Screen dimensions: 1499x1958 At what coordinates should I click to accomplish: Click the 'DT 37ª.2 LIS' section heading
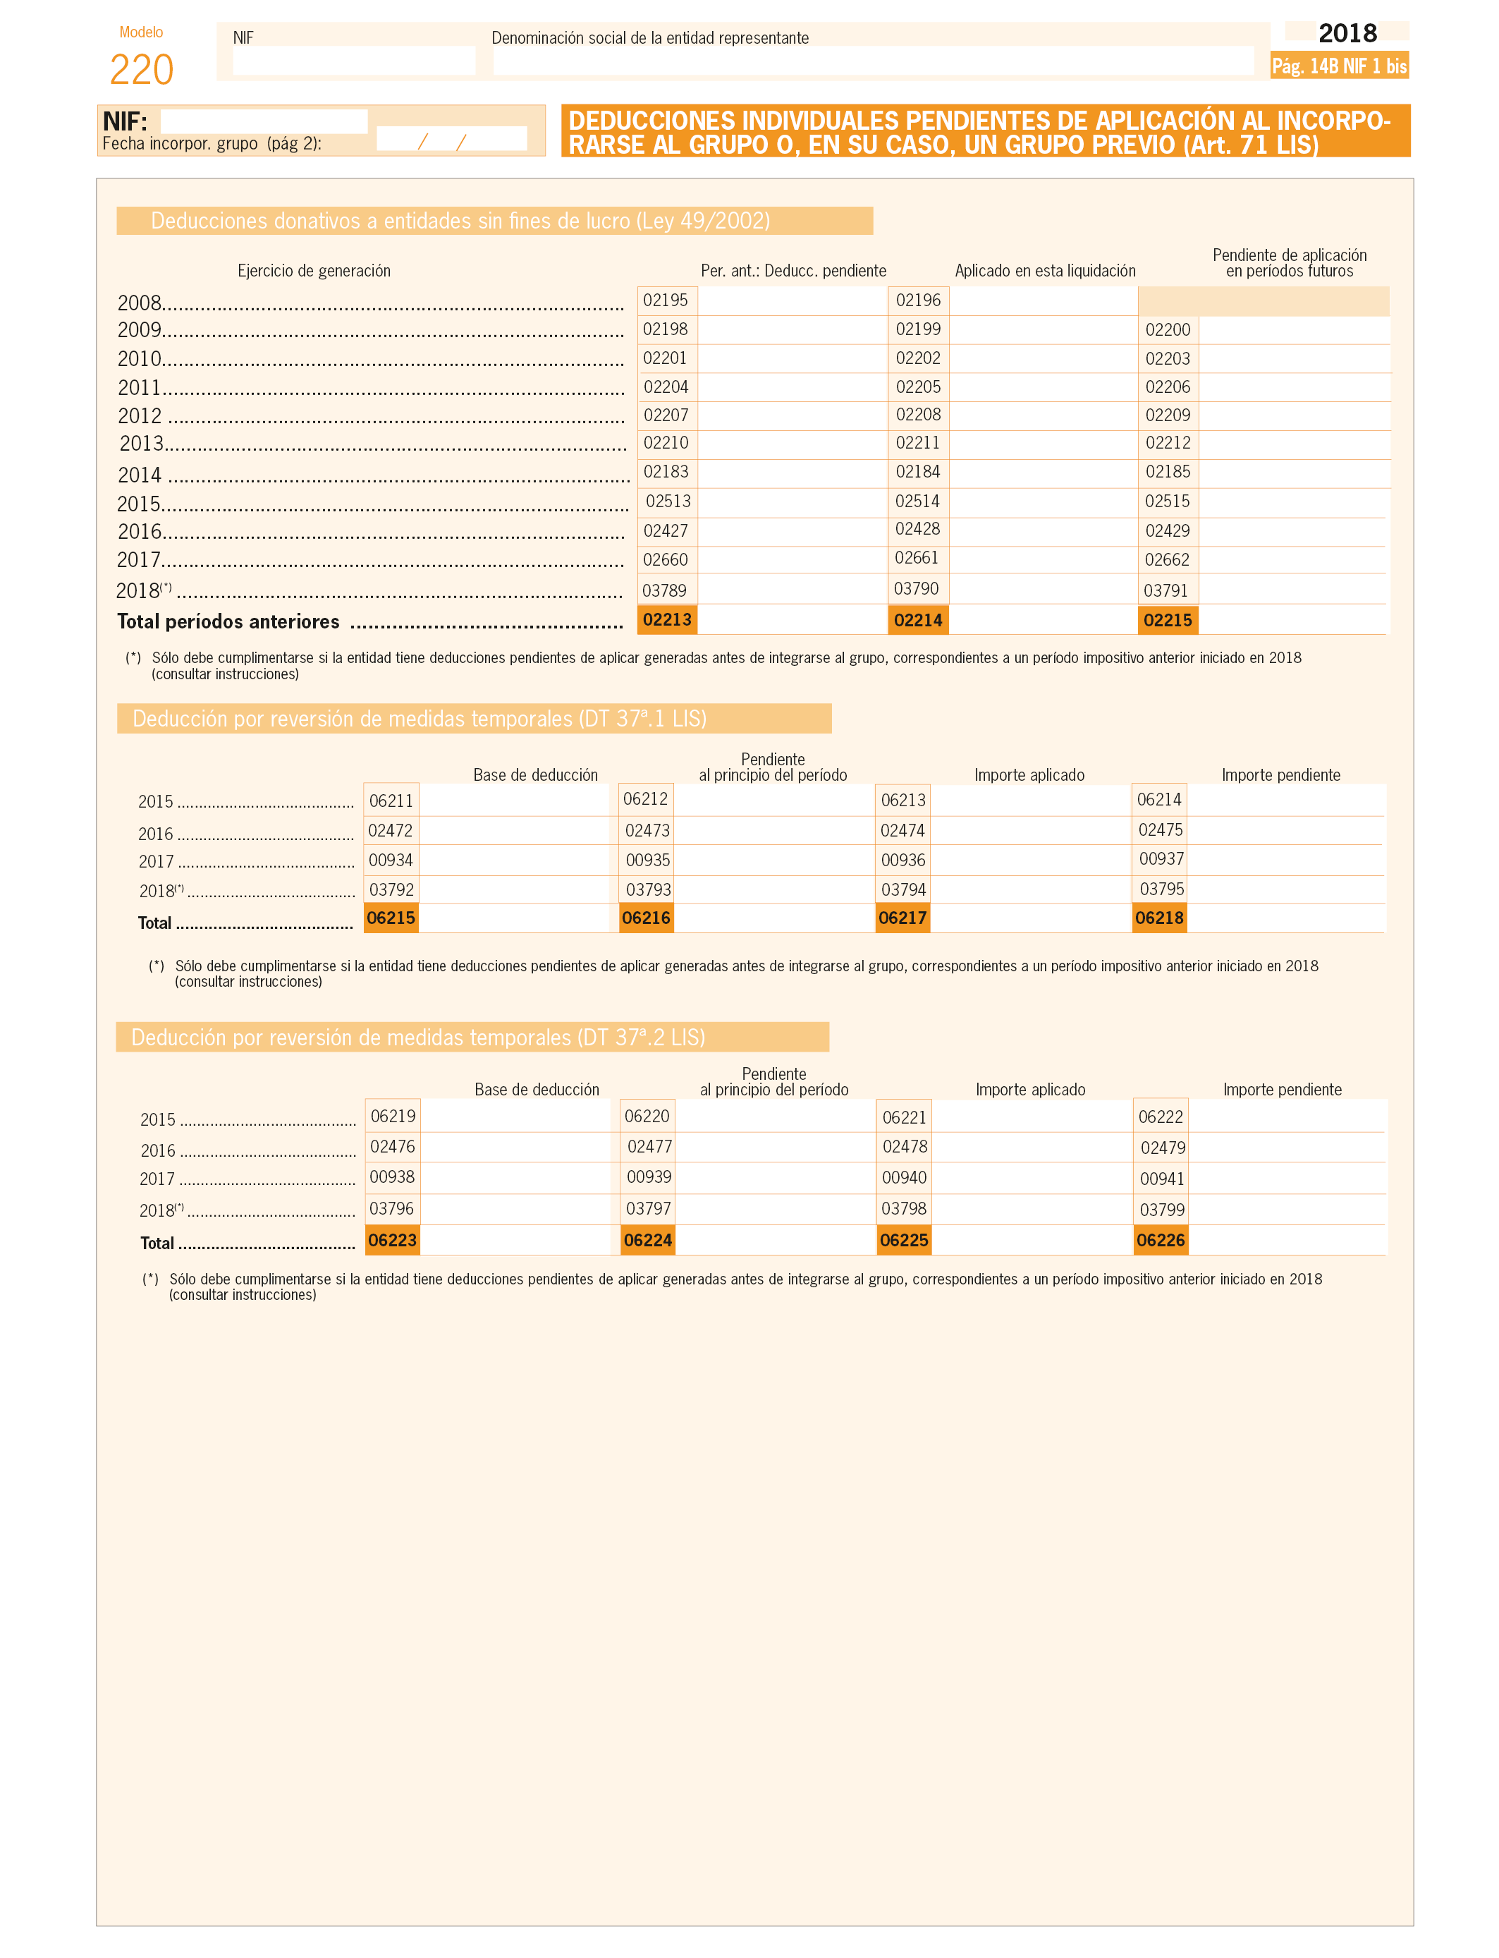(x=473, y=1037)
